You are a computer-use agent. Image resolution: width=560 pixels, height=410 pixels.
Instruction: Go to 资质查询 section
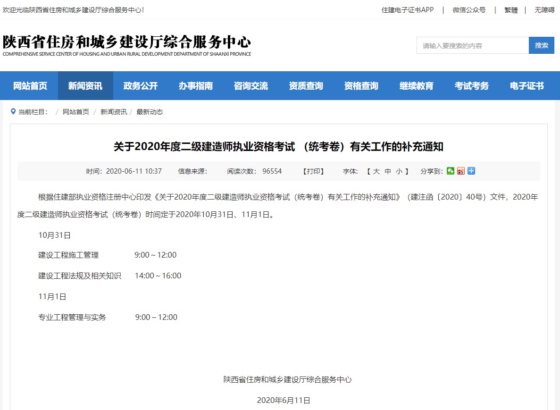click(x=306, y=86)
